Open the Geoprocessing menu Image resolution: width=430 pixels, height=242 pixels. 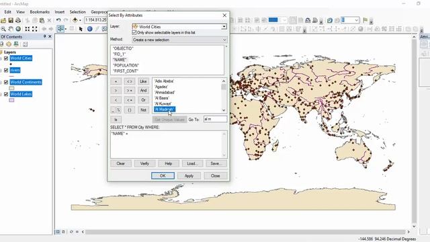coord(99,12)
